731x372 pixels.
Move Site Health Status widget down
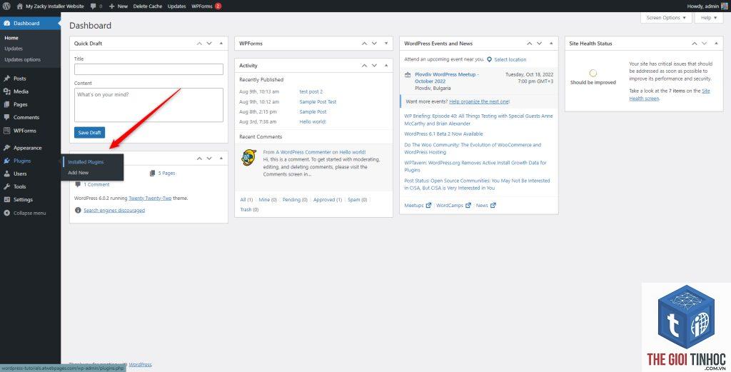click(x=704, y=44)
